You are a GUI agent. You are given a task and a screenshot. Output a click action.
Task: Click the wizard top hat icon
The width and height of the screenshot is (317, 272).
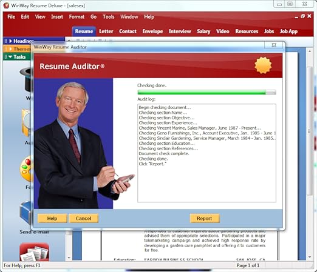point(26,79)
